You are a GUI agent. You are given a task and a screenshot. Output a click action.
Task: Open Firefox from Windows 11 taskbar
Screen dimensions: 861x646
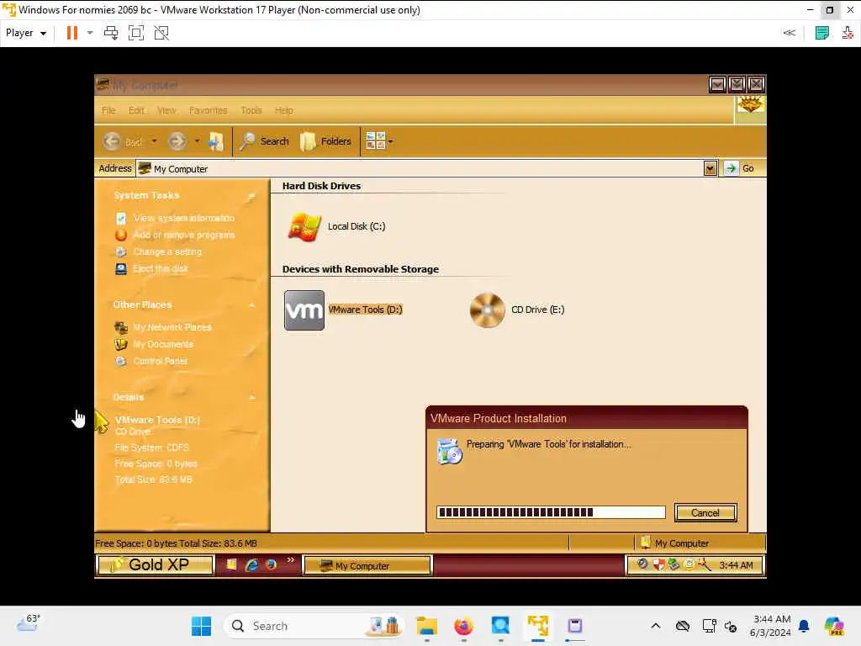(464, 626)
